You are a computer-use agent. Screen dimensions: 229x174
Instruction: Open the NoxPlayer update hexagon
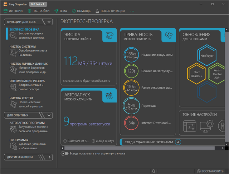coord(206,56)
